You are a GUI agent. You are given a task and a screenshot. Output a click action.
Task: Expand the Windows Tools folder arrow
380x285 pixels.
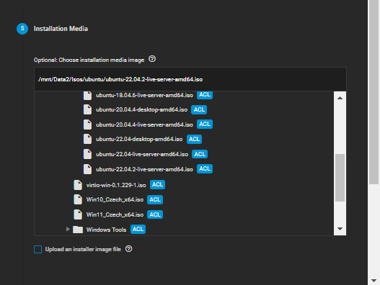[x=68, y=229]
